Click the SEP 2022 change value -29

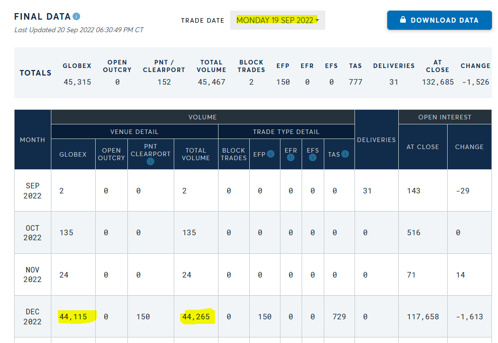pyautogui.click(x=463, y=191)
